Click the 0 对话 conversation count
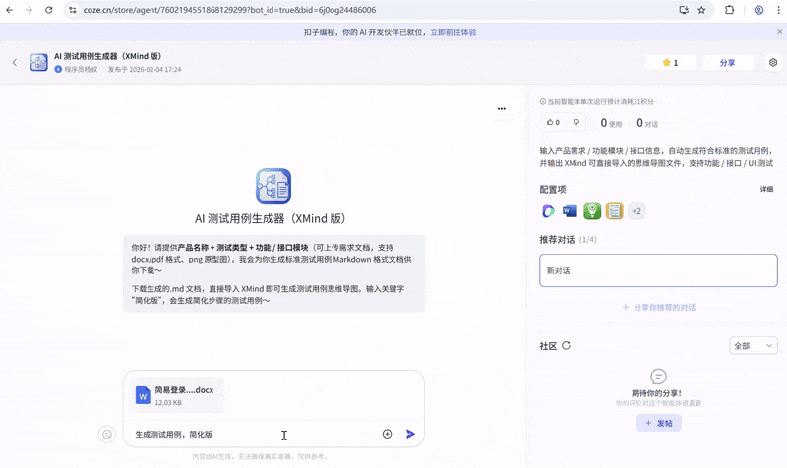Image resolution: width=787 pixels, height=468 pixels. click(647, 123)
